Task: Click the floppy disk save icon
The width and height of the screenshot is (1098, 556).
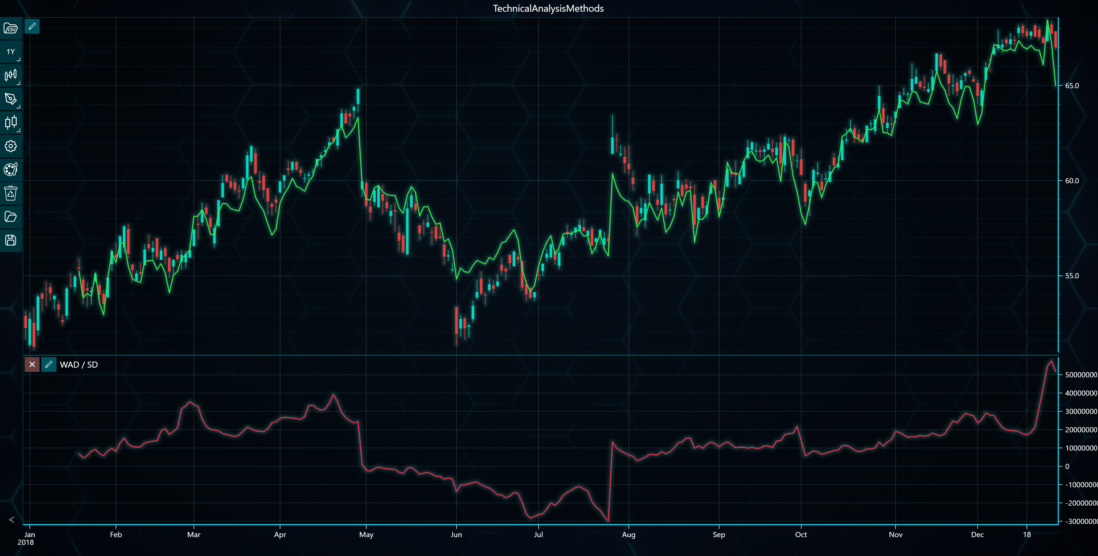Action: tap(11, 240)
